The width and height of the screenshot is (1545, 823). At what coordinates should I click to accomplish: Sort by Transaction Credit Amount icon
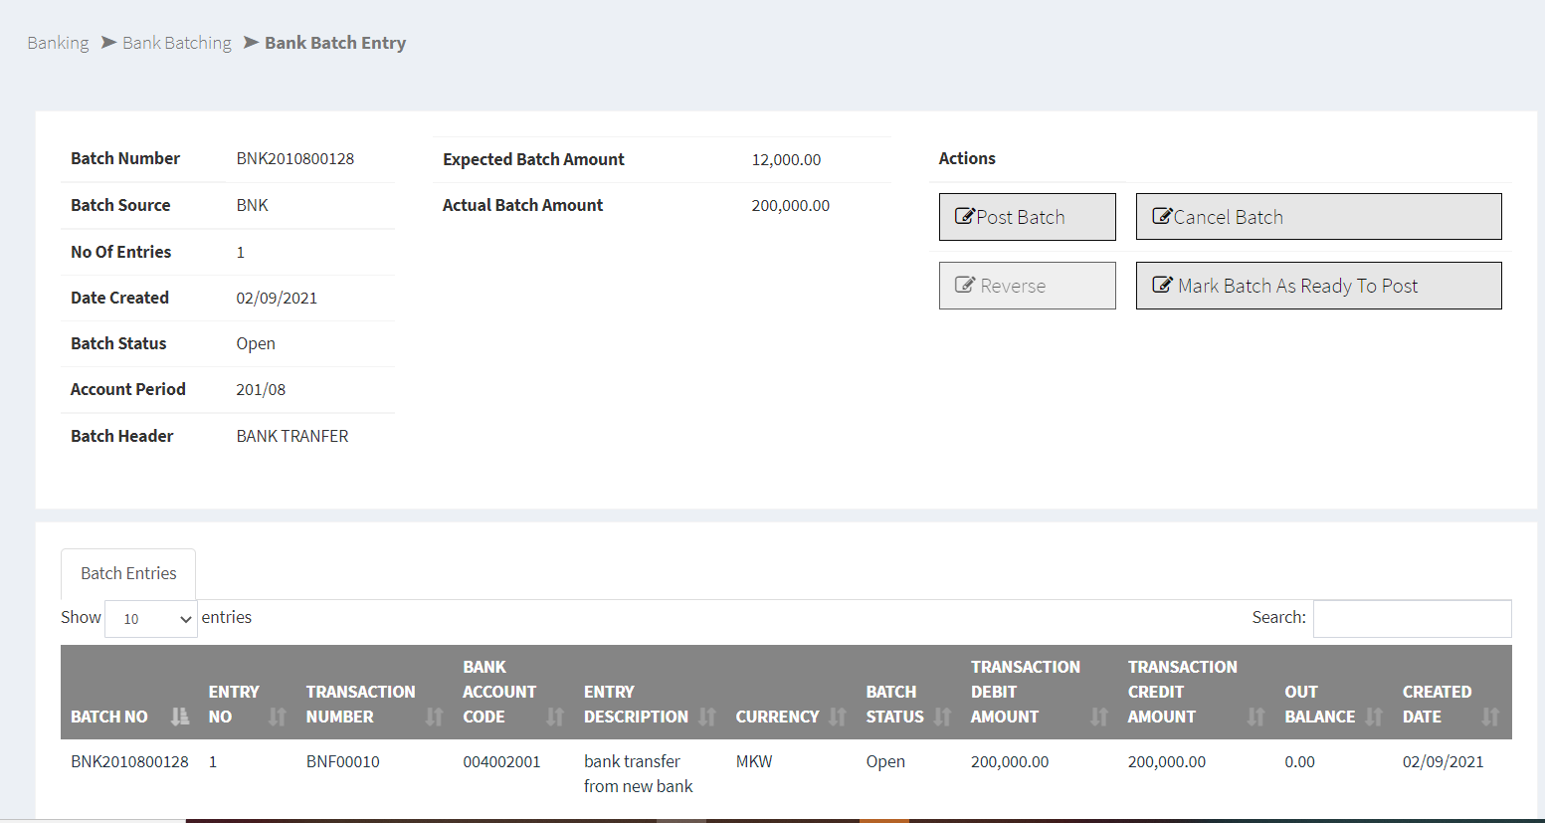(x=1255, y=717)
